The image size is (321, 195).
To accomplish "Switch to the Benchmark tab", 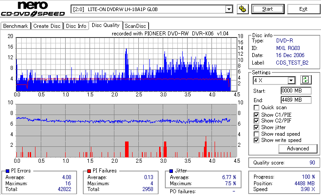I will (16, 26).
